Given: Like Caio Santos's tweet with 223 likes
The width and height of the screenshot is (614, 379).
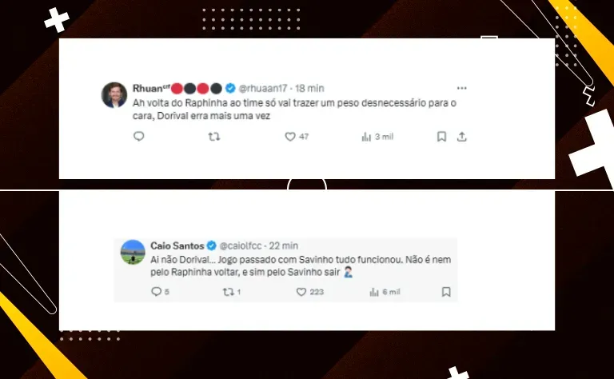Looking at the screenshot, I should tap(310, 292).
